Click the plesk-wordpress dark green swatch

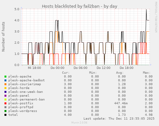pos(5,111)
